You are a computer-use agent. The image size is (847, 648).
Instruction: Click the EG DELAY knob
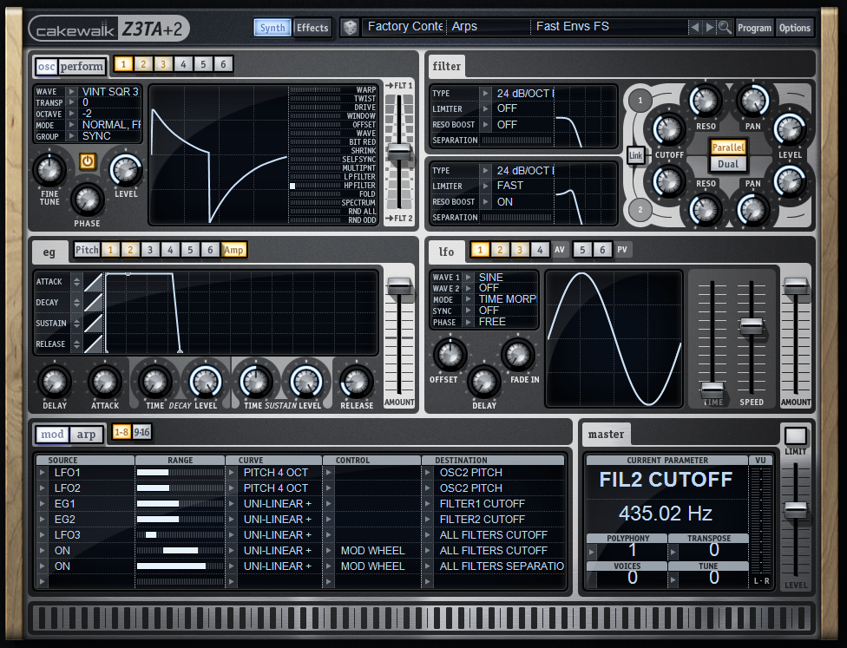click(x=55, y=382)
